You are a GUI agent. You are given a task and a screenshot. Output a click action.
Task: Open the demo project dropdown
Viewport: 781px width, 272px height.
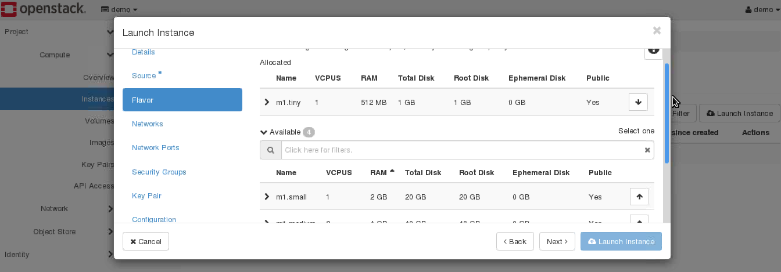(x=119, y=10)
